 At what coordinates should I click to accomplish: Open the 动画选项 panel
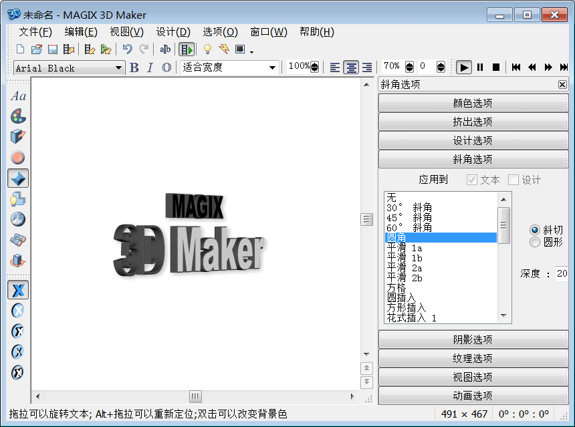coord(472,396)
